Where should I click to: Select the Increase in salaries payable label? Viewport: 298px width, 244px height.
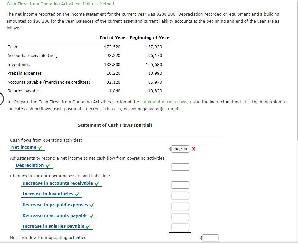tap(54, 226)
